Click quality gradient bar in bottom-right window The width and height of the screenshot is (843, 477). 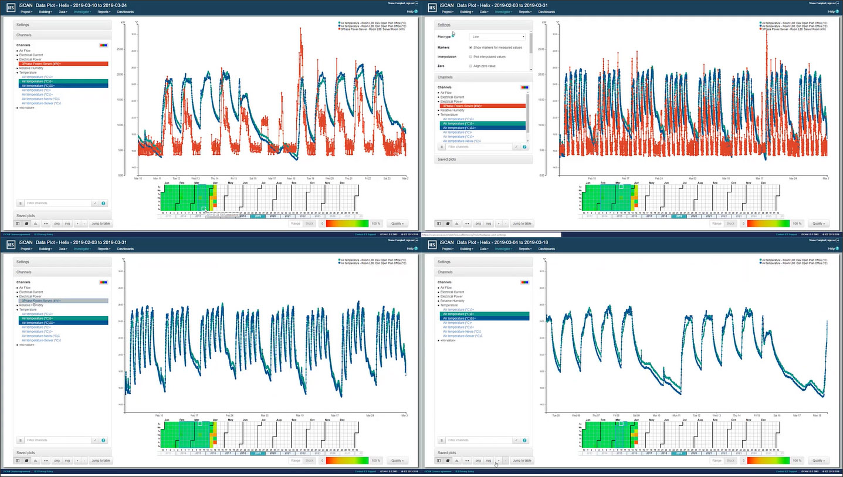pyautogui.click(x=767, y=461)
